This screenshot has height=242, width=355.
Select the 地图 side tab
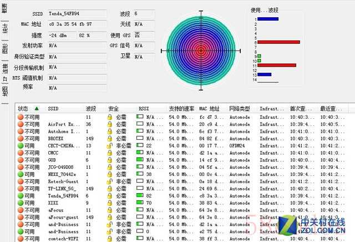point(4,92)
